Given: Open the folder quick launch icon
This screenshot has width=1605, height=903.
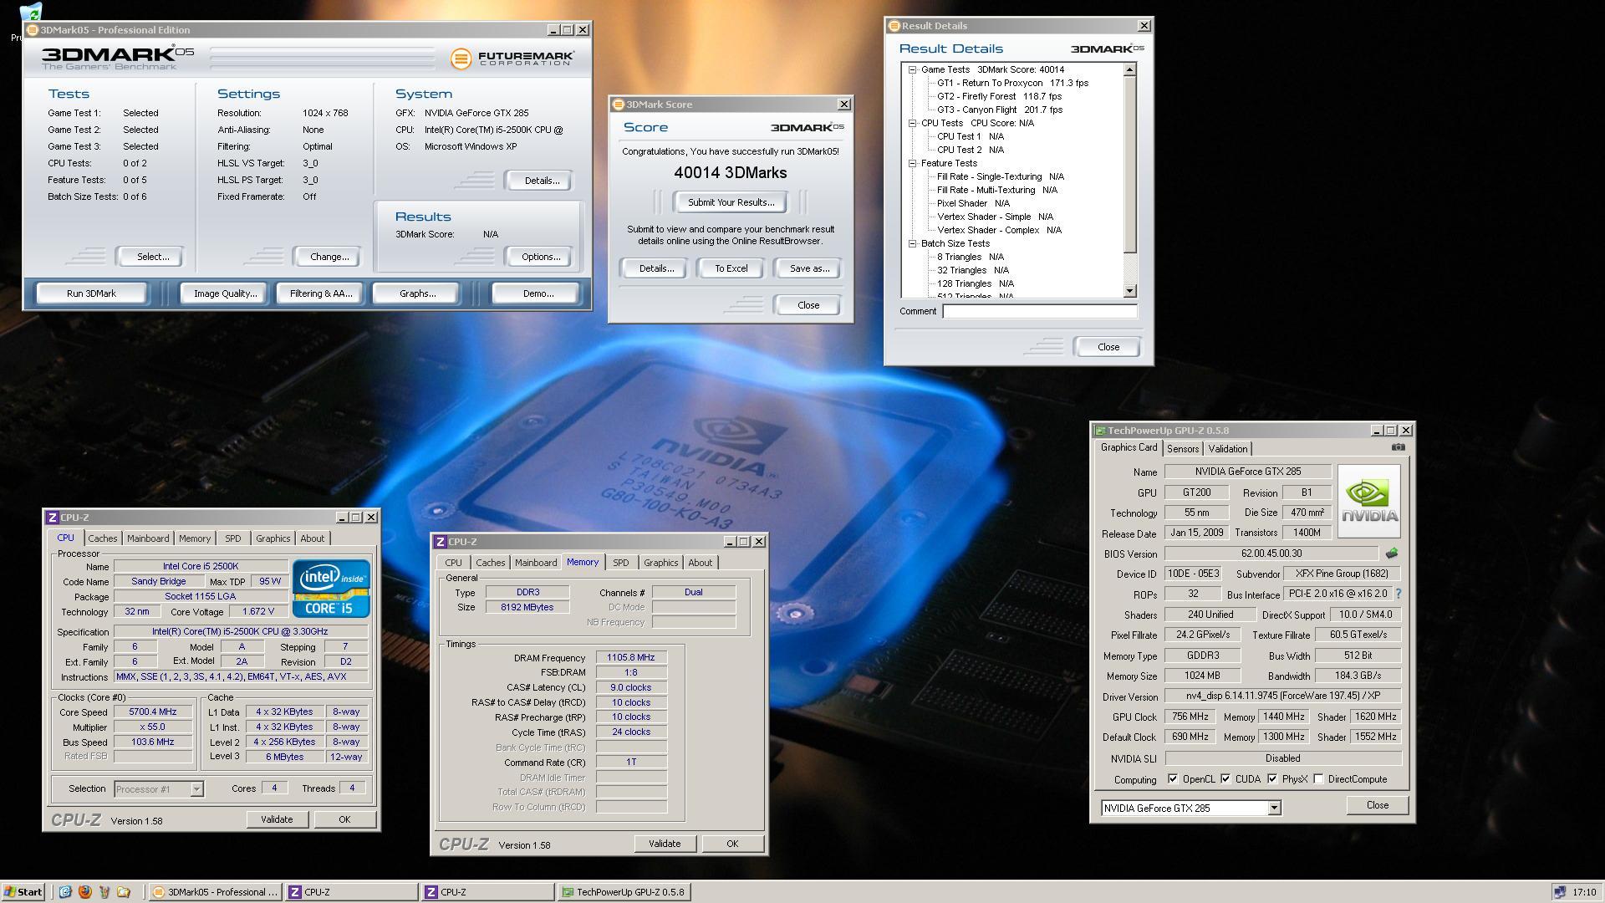Looking at the screenshot, I should click(x=124, y=892).
